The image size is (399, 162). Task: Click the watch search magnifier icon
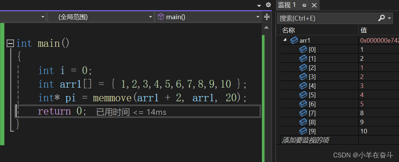(x=382, y=18)
